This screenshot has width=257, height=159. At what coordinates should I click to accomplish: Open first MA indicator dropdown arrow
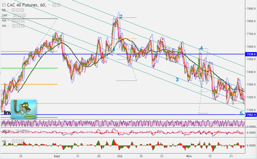(8, 21)
